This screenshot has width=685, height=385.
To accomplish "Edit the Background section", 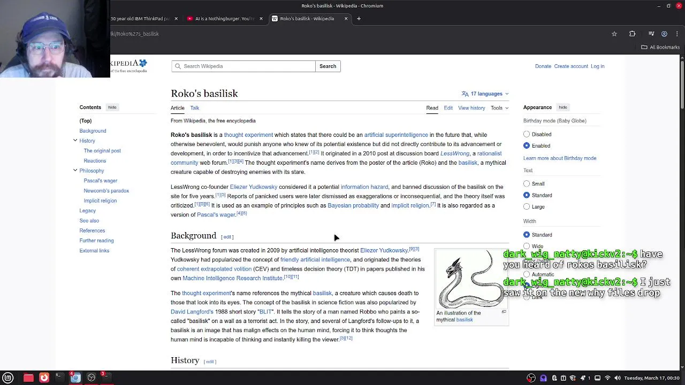I will click(227, 237).
